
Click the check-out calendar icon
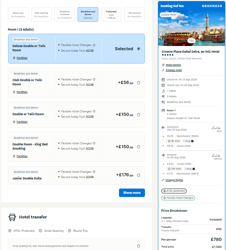coord(163,85)
